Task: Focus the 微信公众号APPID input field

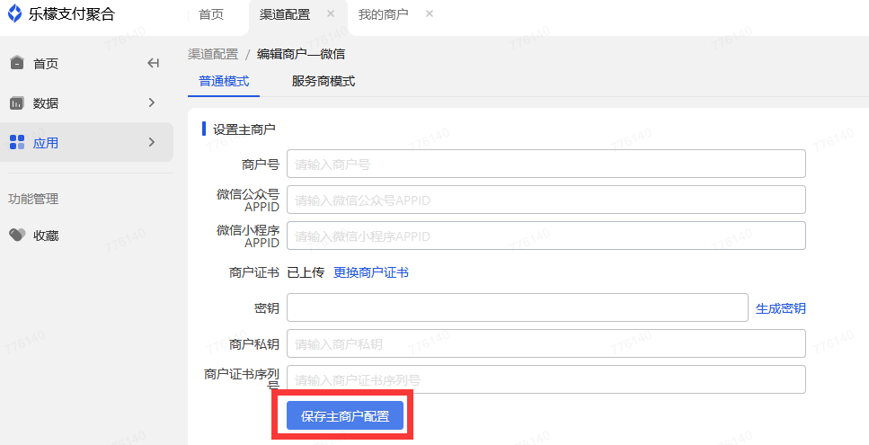Action: click(545, 200)
